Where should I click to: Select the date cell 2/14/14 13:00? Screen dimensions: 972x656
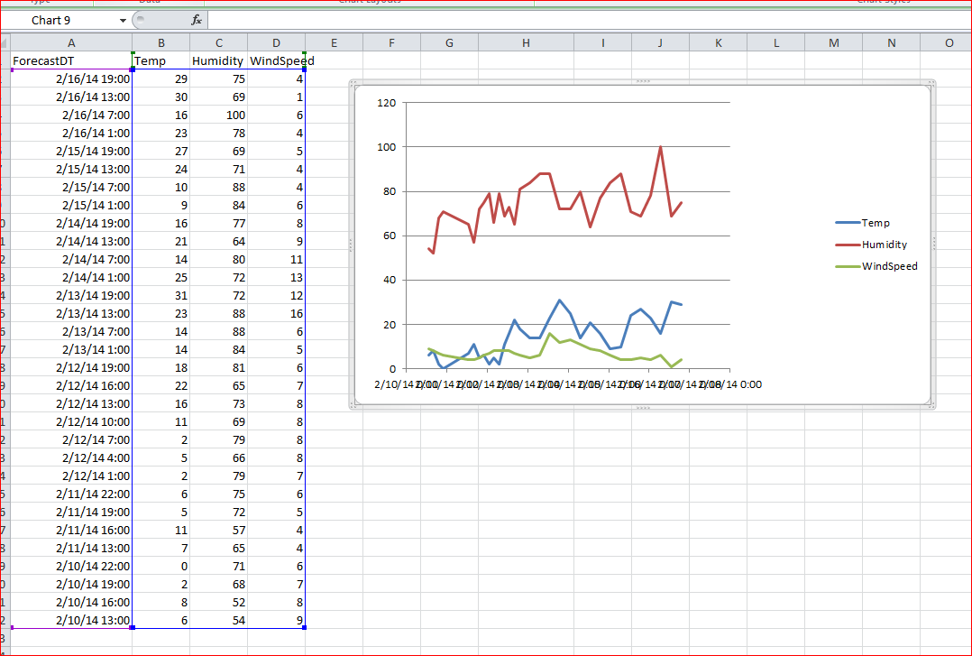(x=71, y=241)
